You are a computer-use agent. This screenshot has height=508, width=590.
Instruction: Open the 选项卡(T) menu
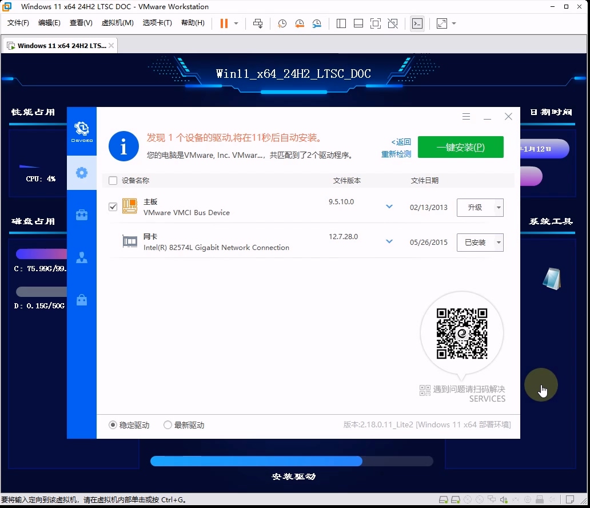(x=157, y=23)
